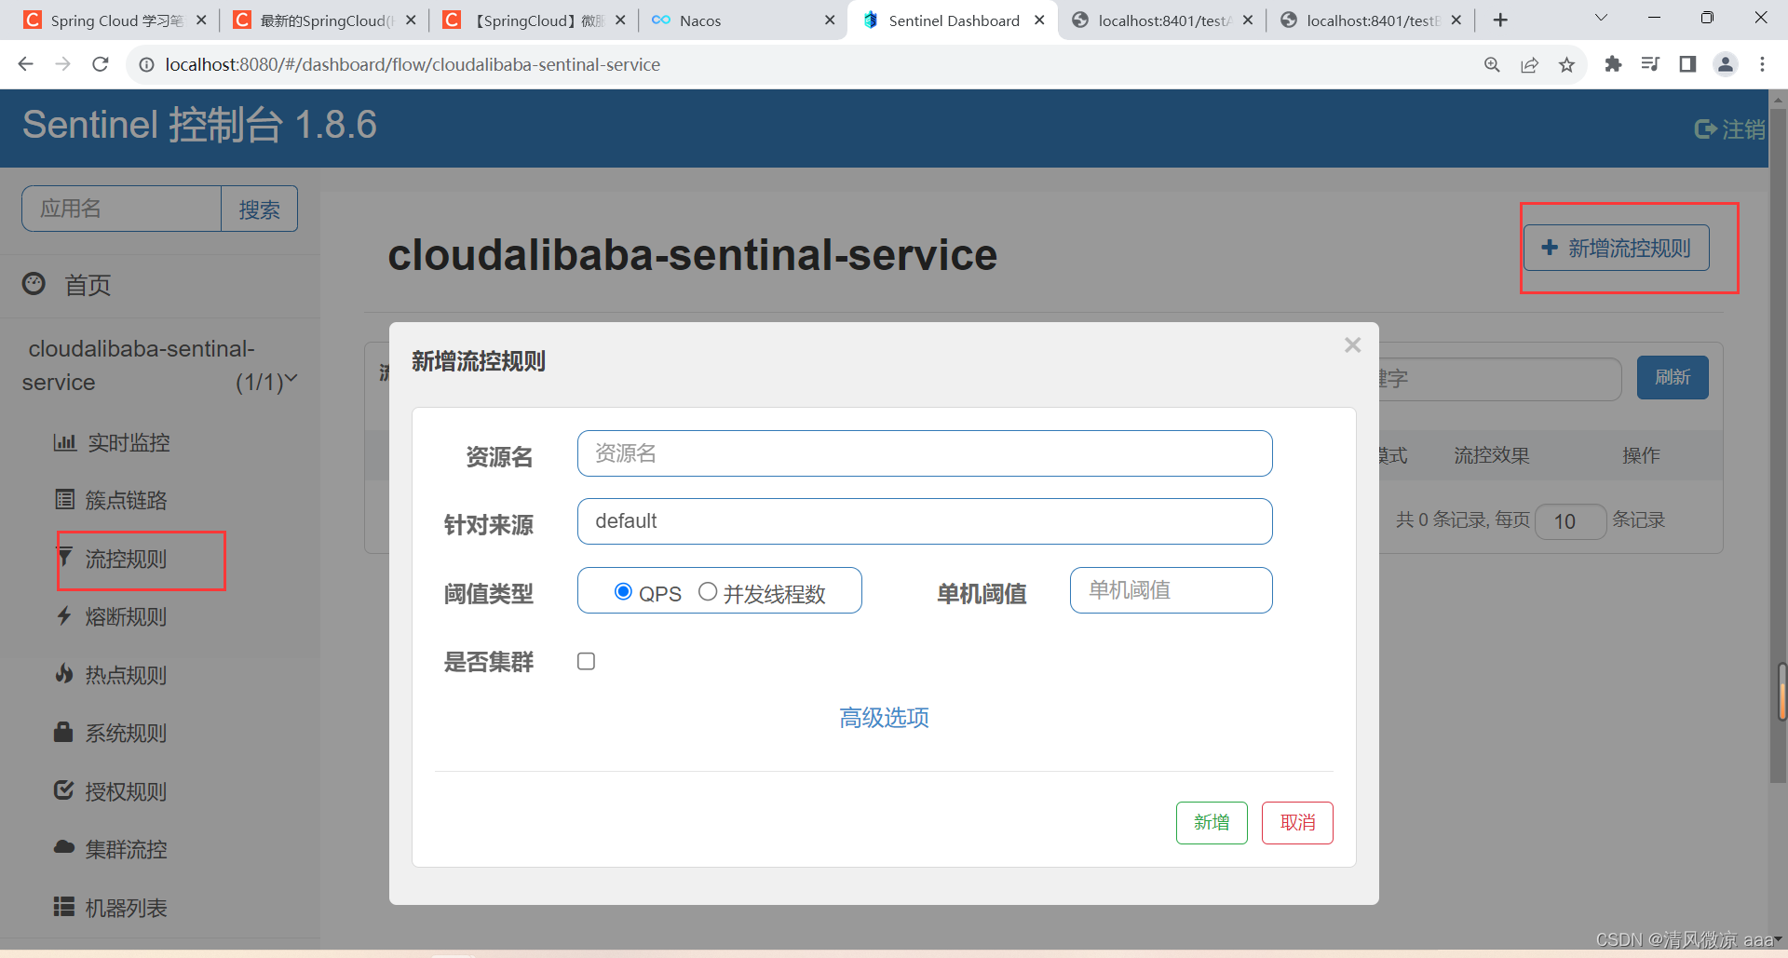Go forward with browser forward arrow
This screenshot has height=958, width=1788.
pos(62,64)
